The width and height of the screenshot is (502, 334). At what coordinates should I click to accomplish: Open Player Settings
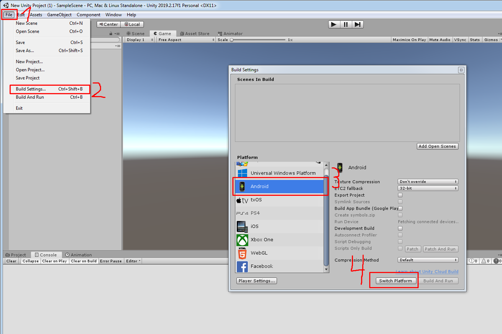coord(257,281)
